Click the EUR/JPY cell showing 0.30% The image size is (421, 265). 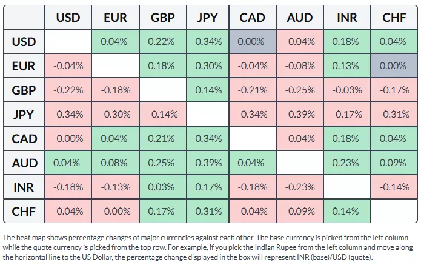tap(208, 66)
